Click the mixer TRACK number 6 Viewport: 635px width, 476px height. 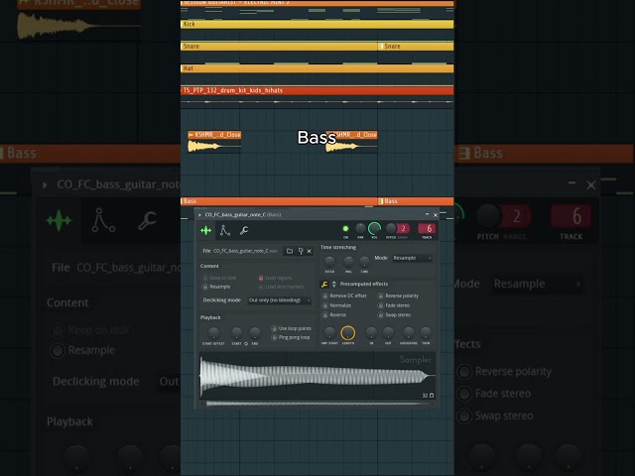click(x=427, y=229)
